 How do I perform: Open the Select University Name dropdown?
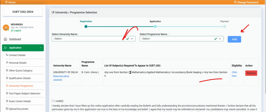coord(94,39)
